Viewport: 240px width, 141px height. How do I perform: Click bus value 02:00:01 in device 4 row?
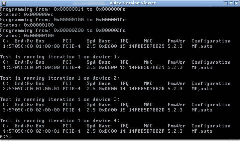point(48,131)
